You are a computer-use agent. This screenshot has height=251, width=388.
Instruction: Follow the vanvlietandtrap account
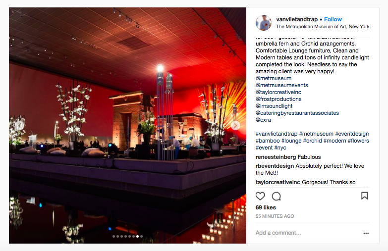click(333, 19)
